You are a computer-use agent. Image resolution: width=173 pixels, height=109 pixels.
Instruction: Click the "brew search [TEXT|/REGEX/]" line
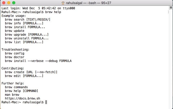point(28,20)
